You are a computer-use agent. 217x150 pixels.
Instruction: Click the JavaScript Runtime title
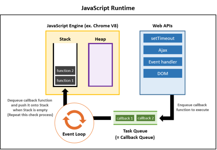pos(108,8)
